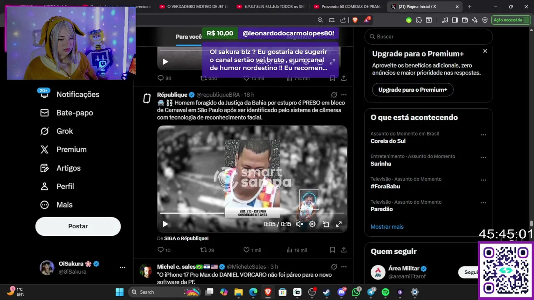Share the République post
Image resolution: width=534 pixels, height=300 pixels.
pyautogui.click(x=344, y=250)
